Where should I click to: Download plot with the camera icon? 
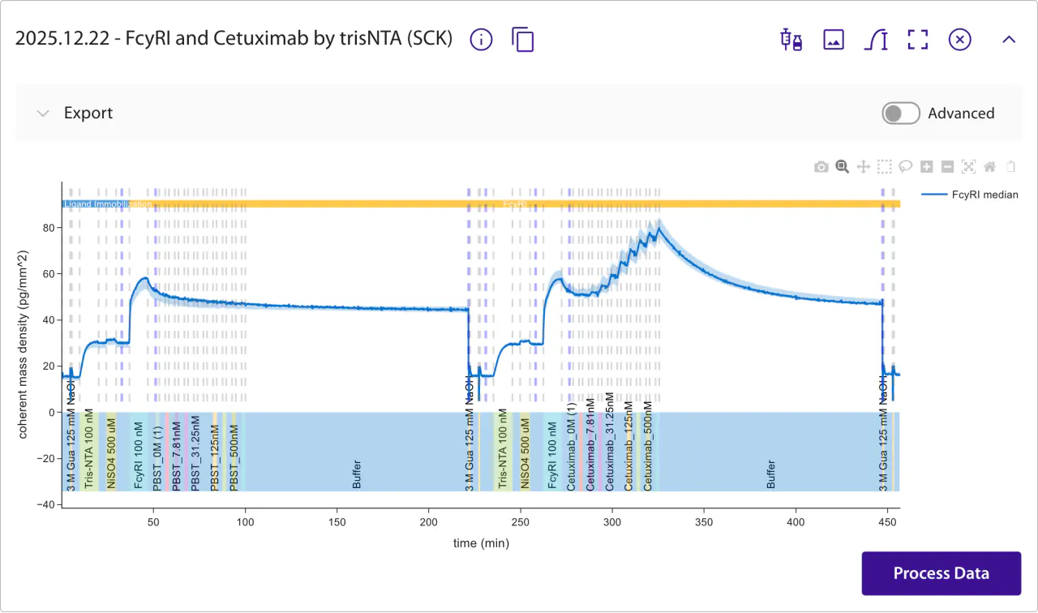(x=821, y=167)
